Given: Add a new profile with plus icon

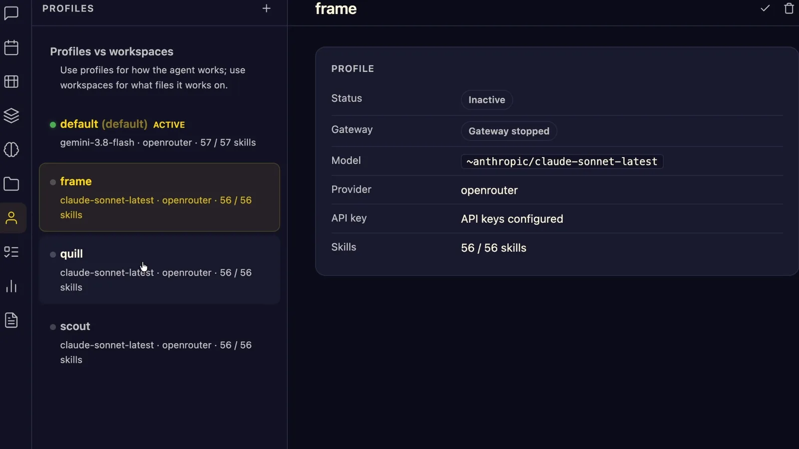Looking at the screenshot, I should (x=267, y=8).
